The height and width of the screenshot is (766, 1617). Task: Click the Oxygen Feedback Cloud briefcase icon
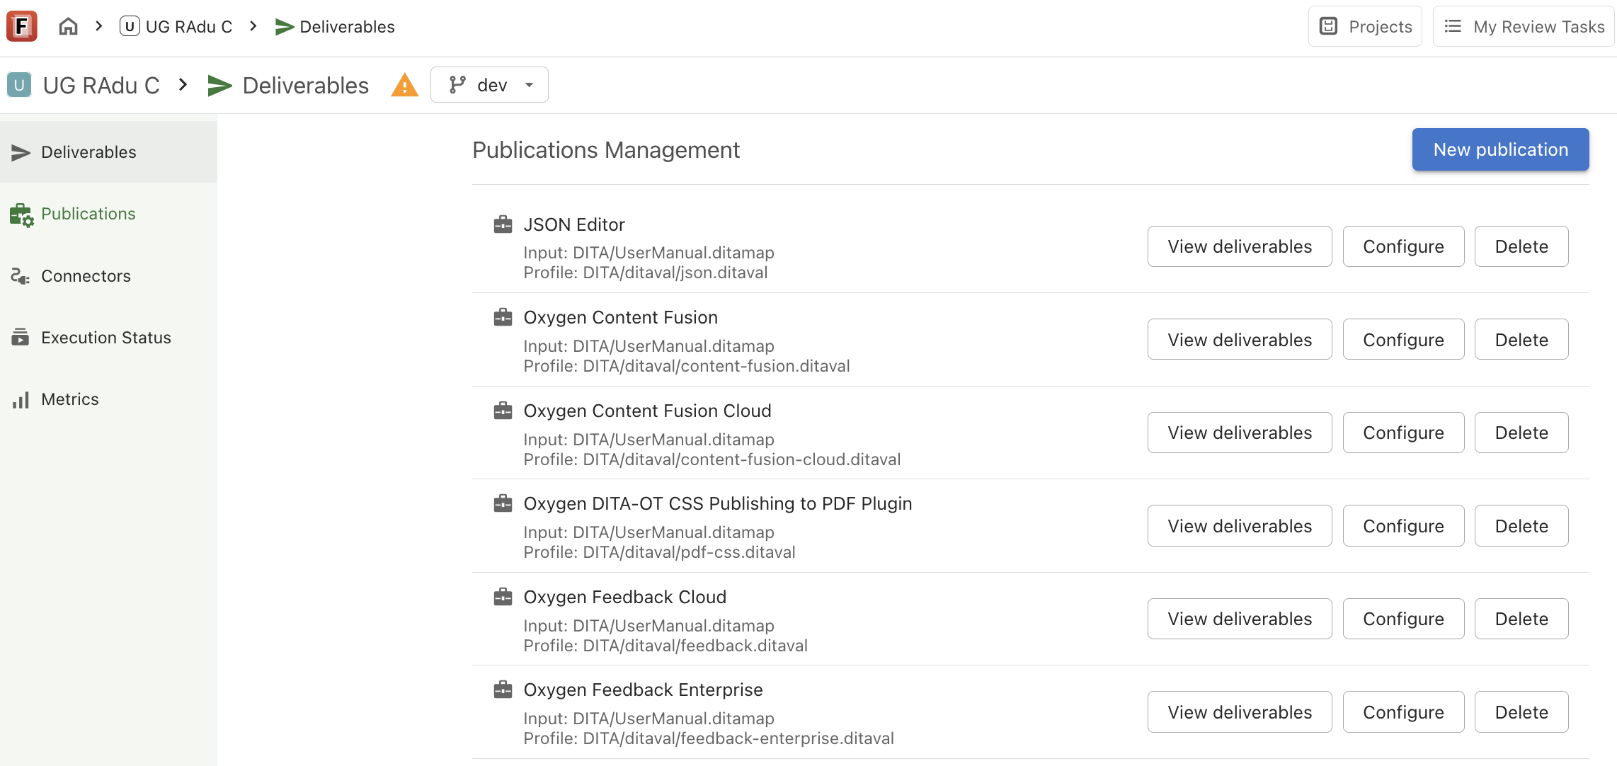point(503,597)
